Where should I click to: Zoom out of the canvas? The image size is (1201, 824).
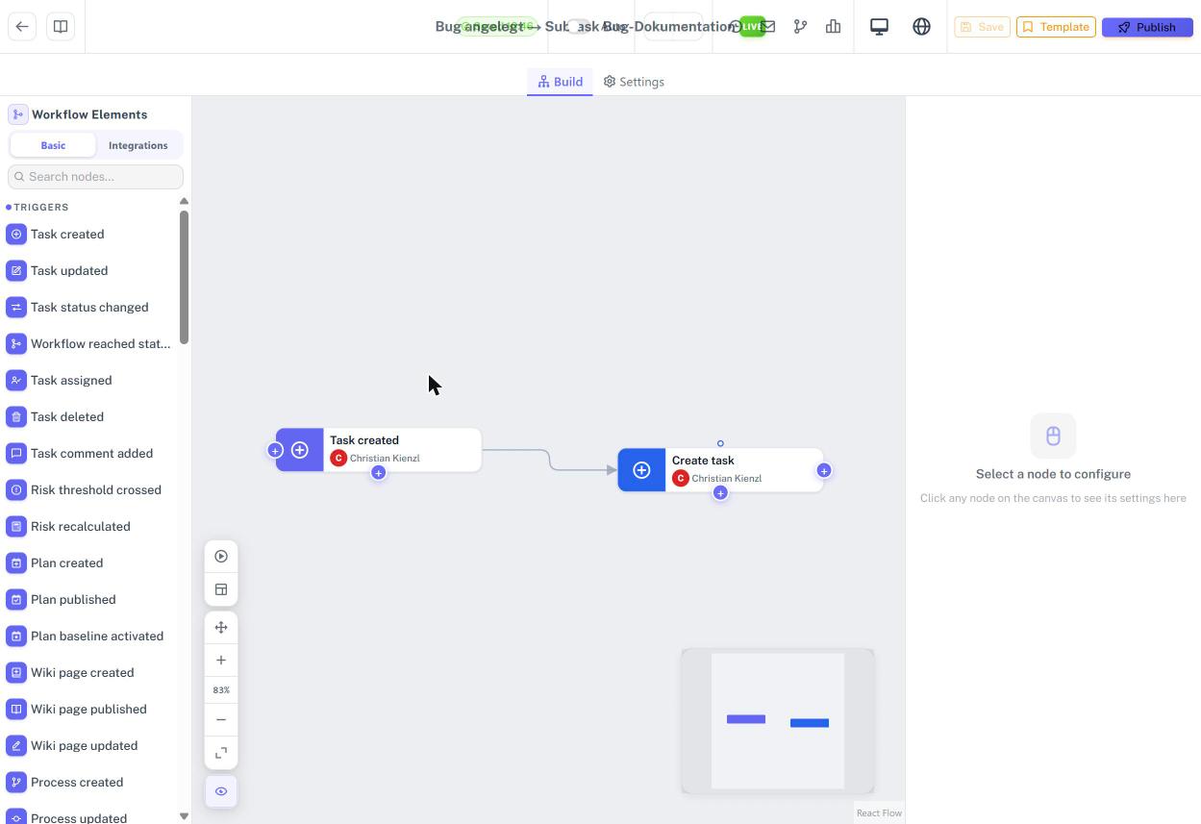click(221, 720)
